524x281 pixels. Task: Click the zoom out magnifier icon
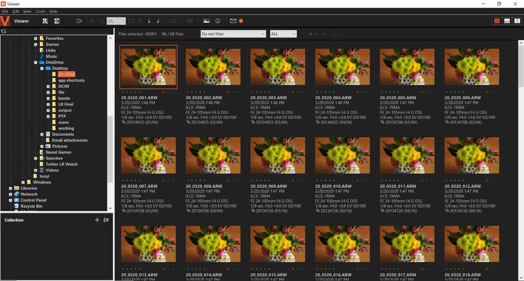[x=102, y=21]
